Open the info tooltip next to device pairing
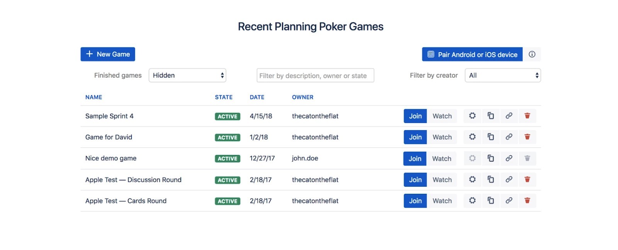The width and height of the screenshot is (618, 250). [x=532, y=54]
